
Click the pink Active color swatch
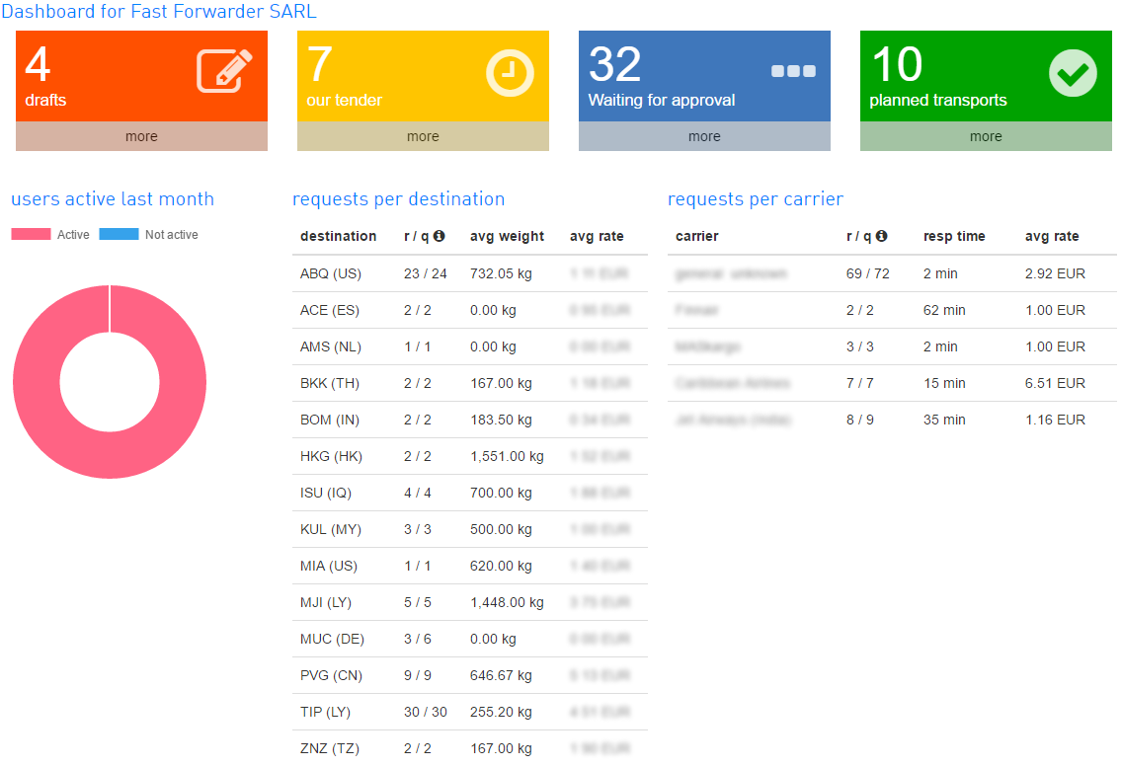click(x=31, y=235)
